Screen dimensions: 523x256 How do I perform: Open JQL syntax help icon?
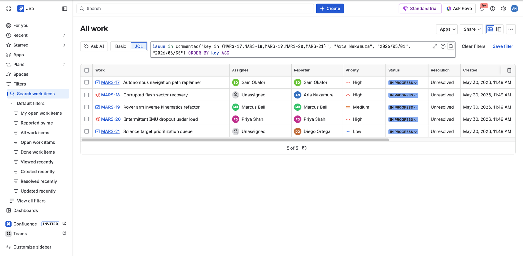(443, 46)
